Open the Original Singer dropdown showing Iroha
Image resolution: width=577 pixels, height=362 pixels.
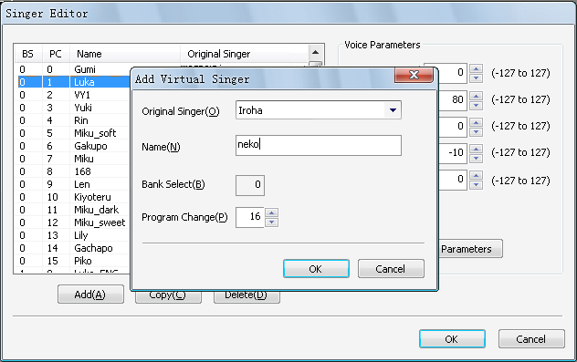pos(393,110)
